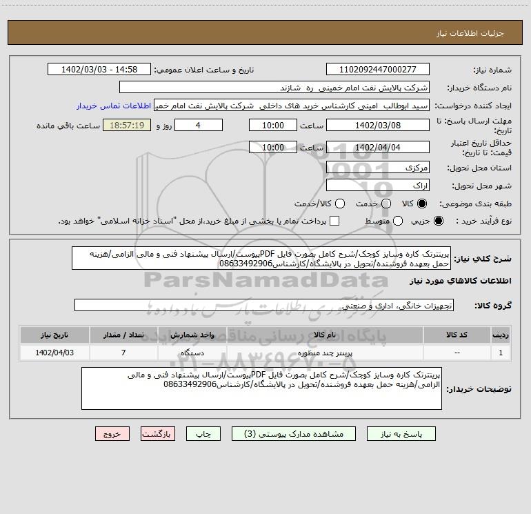Select the کالا radio button

pyautogui.click(x=422, y=204)
